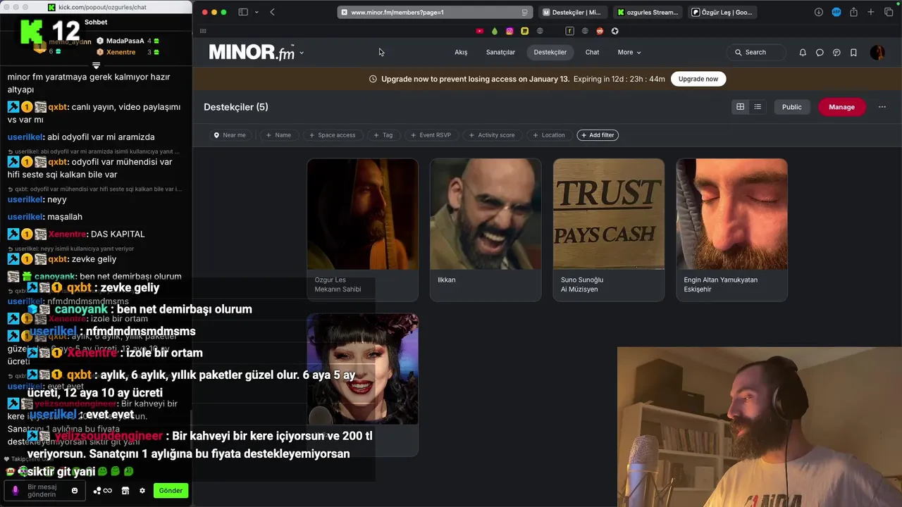Open the Chat nav item
Image resolution: width=902 pixels, height=507 pixels.
point(592,52)
